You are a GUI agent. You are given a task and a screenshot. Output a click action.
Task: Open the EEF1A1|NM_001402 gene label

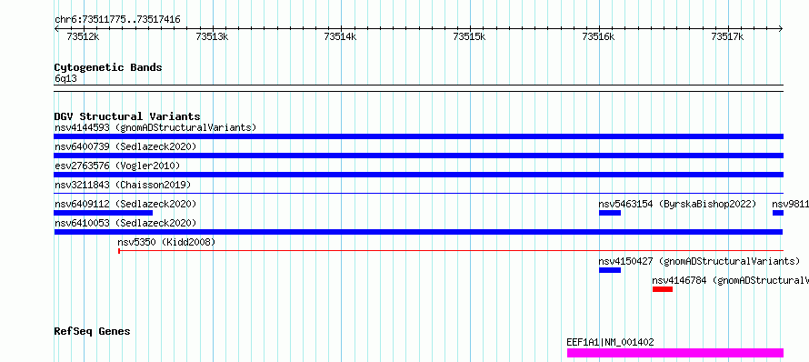tap(610, 342)
